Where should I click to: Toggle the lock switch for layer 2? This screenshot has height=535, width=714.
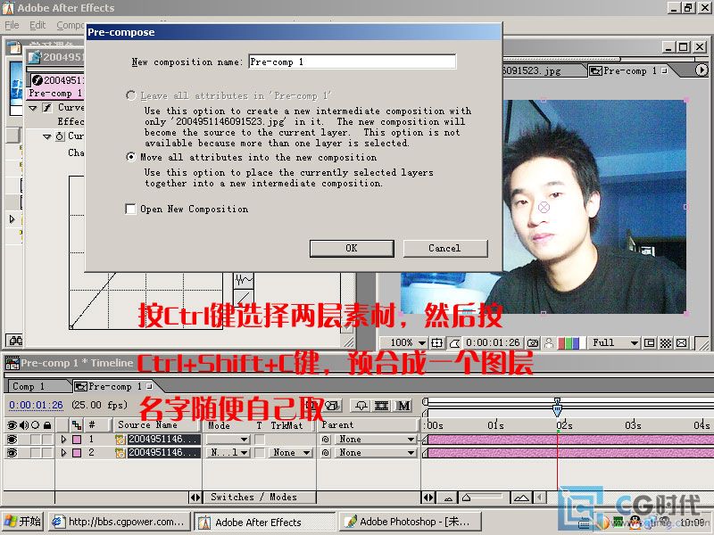pos(47,453)
